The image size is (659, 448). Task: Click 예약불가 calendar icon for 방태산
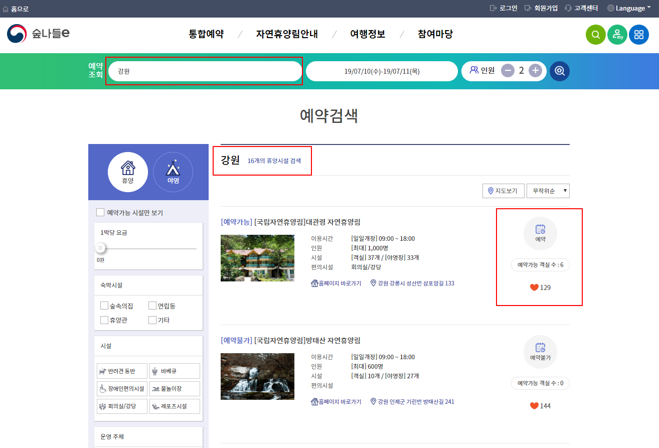tap(540, 352)
